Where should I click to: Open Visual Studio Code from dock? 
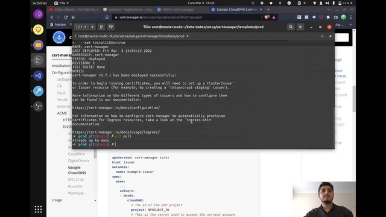(38, 76)
